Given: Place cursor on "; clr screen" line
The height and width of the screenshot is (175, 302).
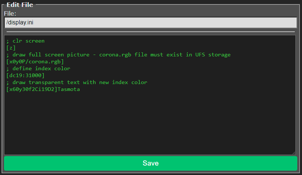Looking at the screenshot, I should pos(26,41).
